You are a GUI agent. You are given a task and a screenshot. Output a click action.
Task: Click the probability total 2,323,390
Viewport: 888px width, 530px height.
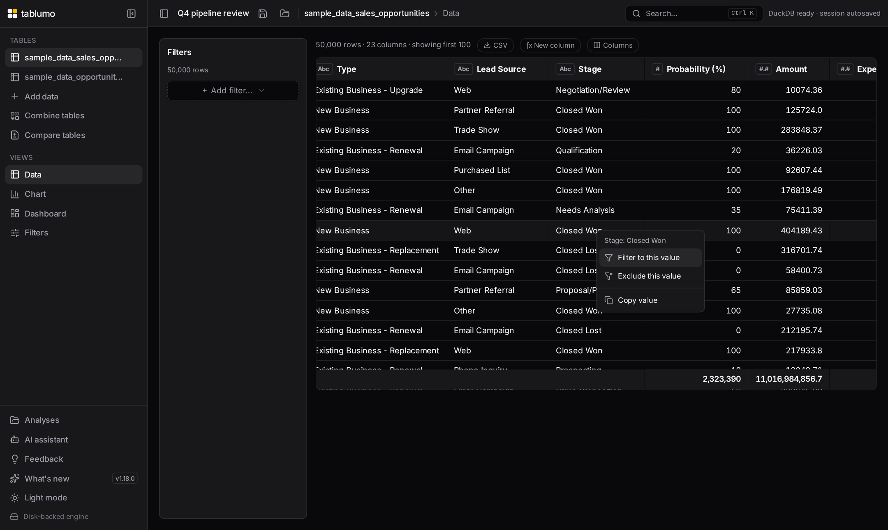click(722, 379)
